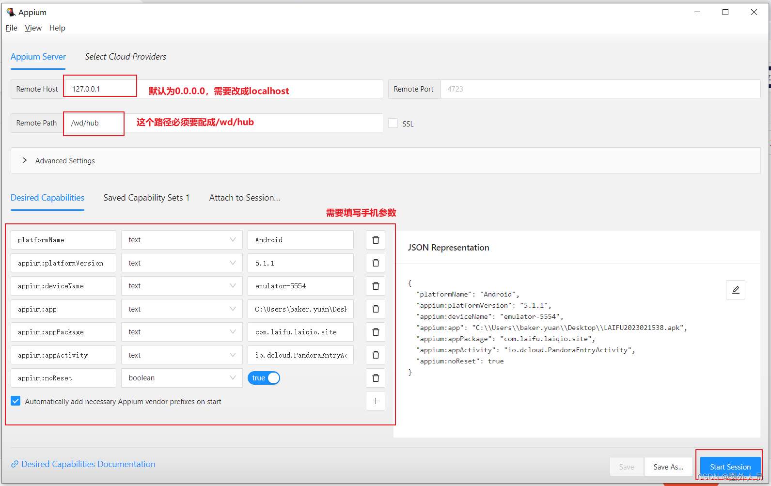Edit the com.laifu.laiqio.site value field

pyautogui.click(x=300, y=332)
